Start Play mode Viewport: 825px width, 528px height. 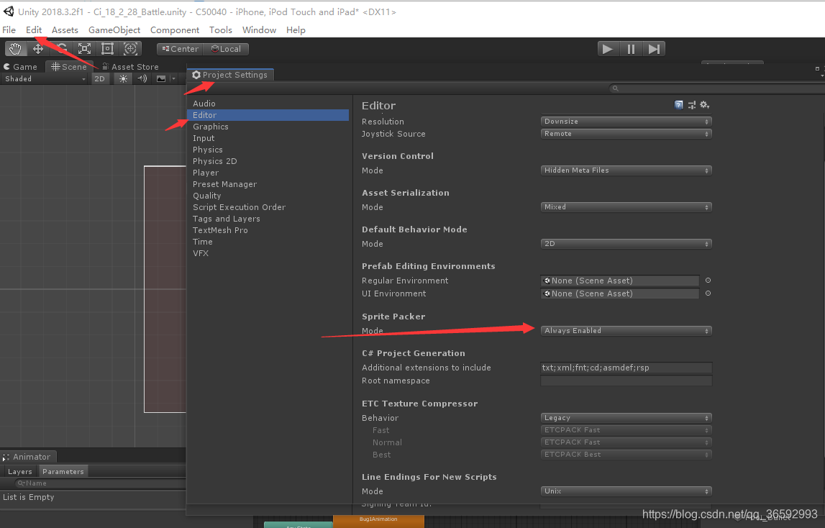608,49
